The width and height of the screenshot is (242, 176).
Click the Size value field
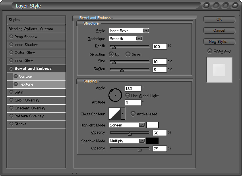[x=160, y=61]
